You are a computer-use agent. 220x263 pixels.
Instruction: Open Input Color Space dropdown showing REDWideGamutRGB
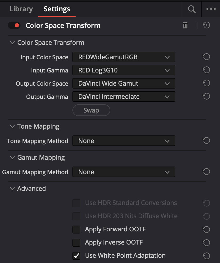point(124,57)
